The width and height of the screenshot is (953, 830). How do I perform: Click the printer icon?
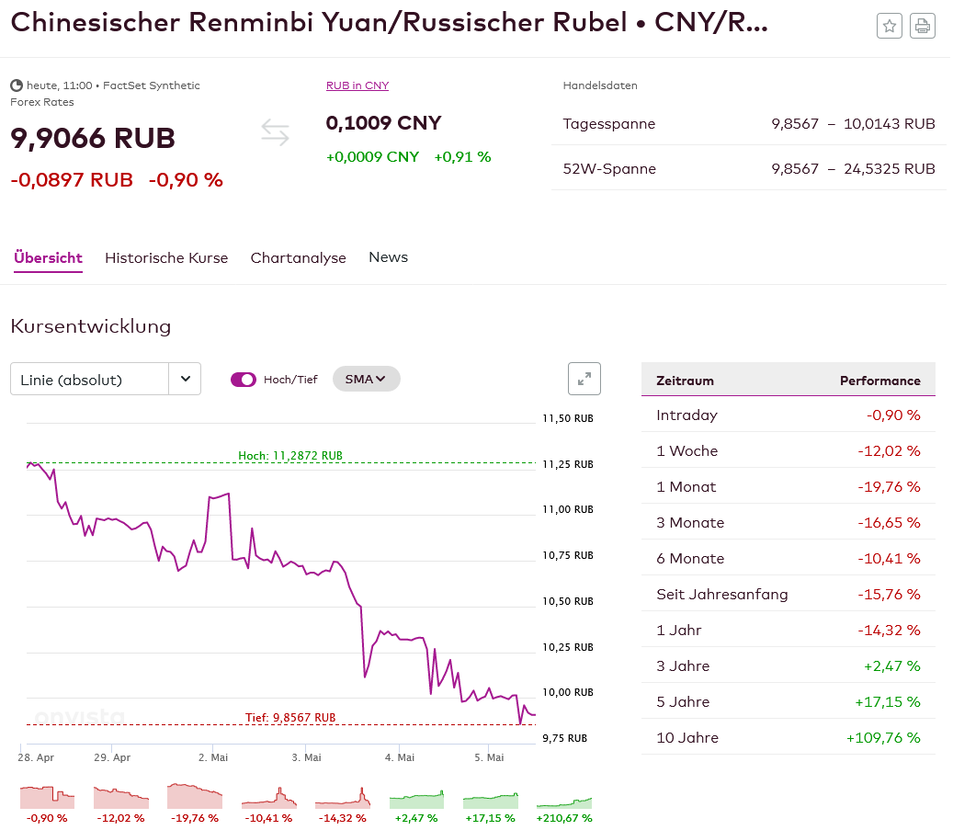coord(923,26)
